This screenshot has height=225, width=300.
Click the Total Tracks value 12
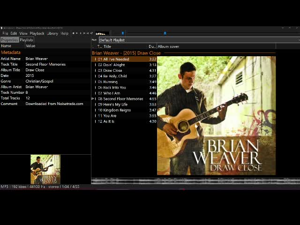coord(28,98)
